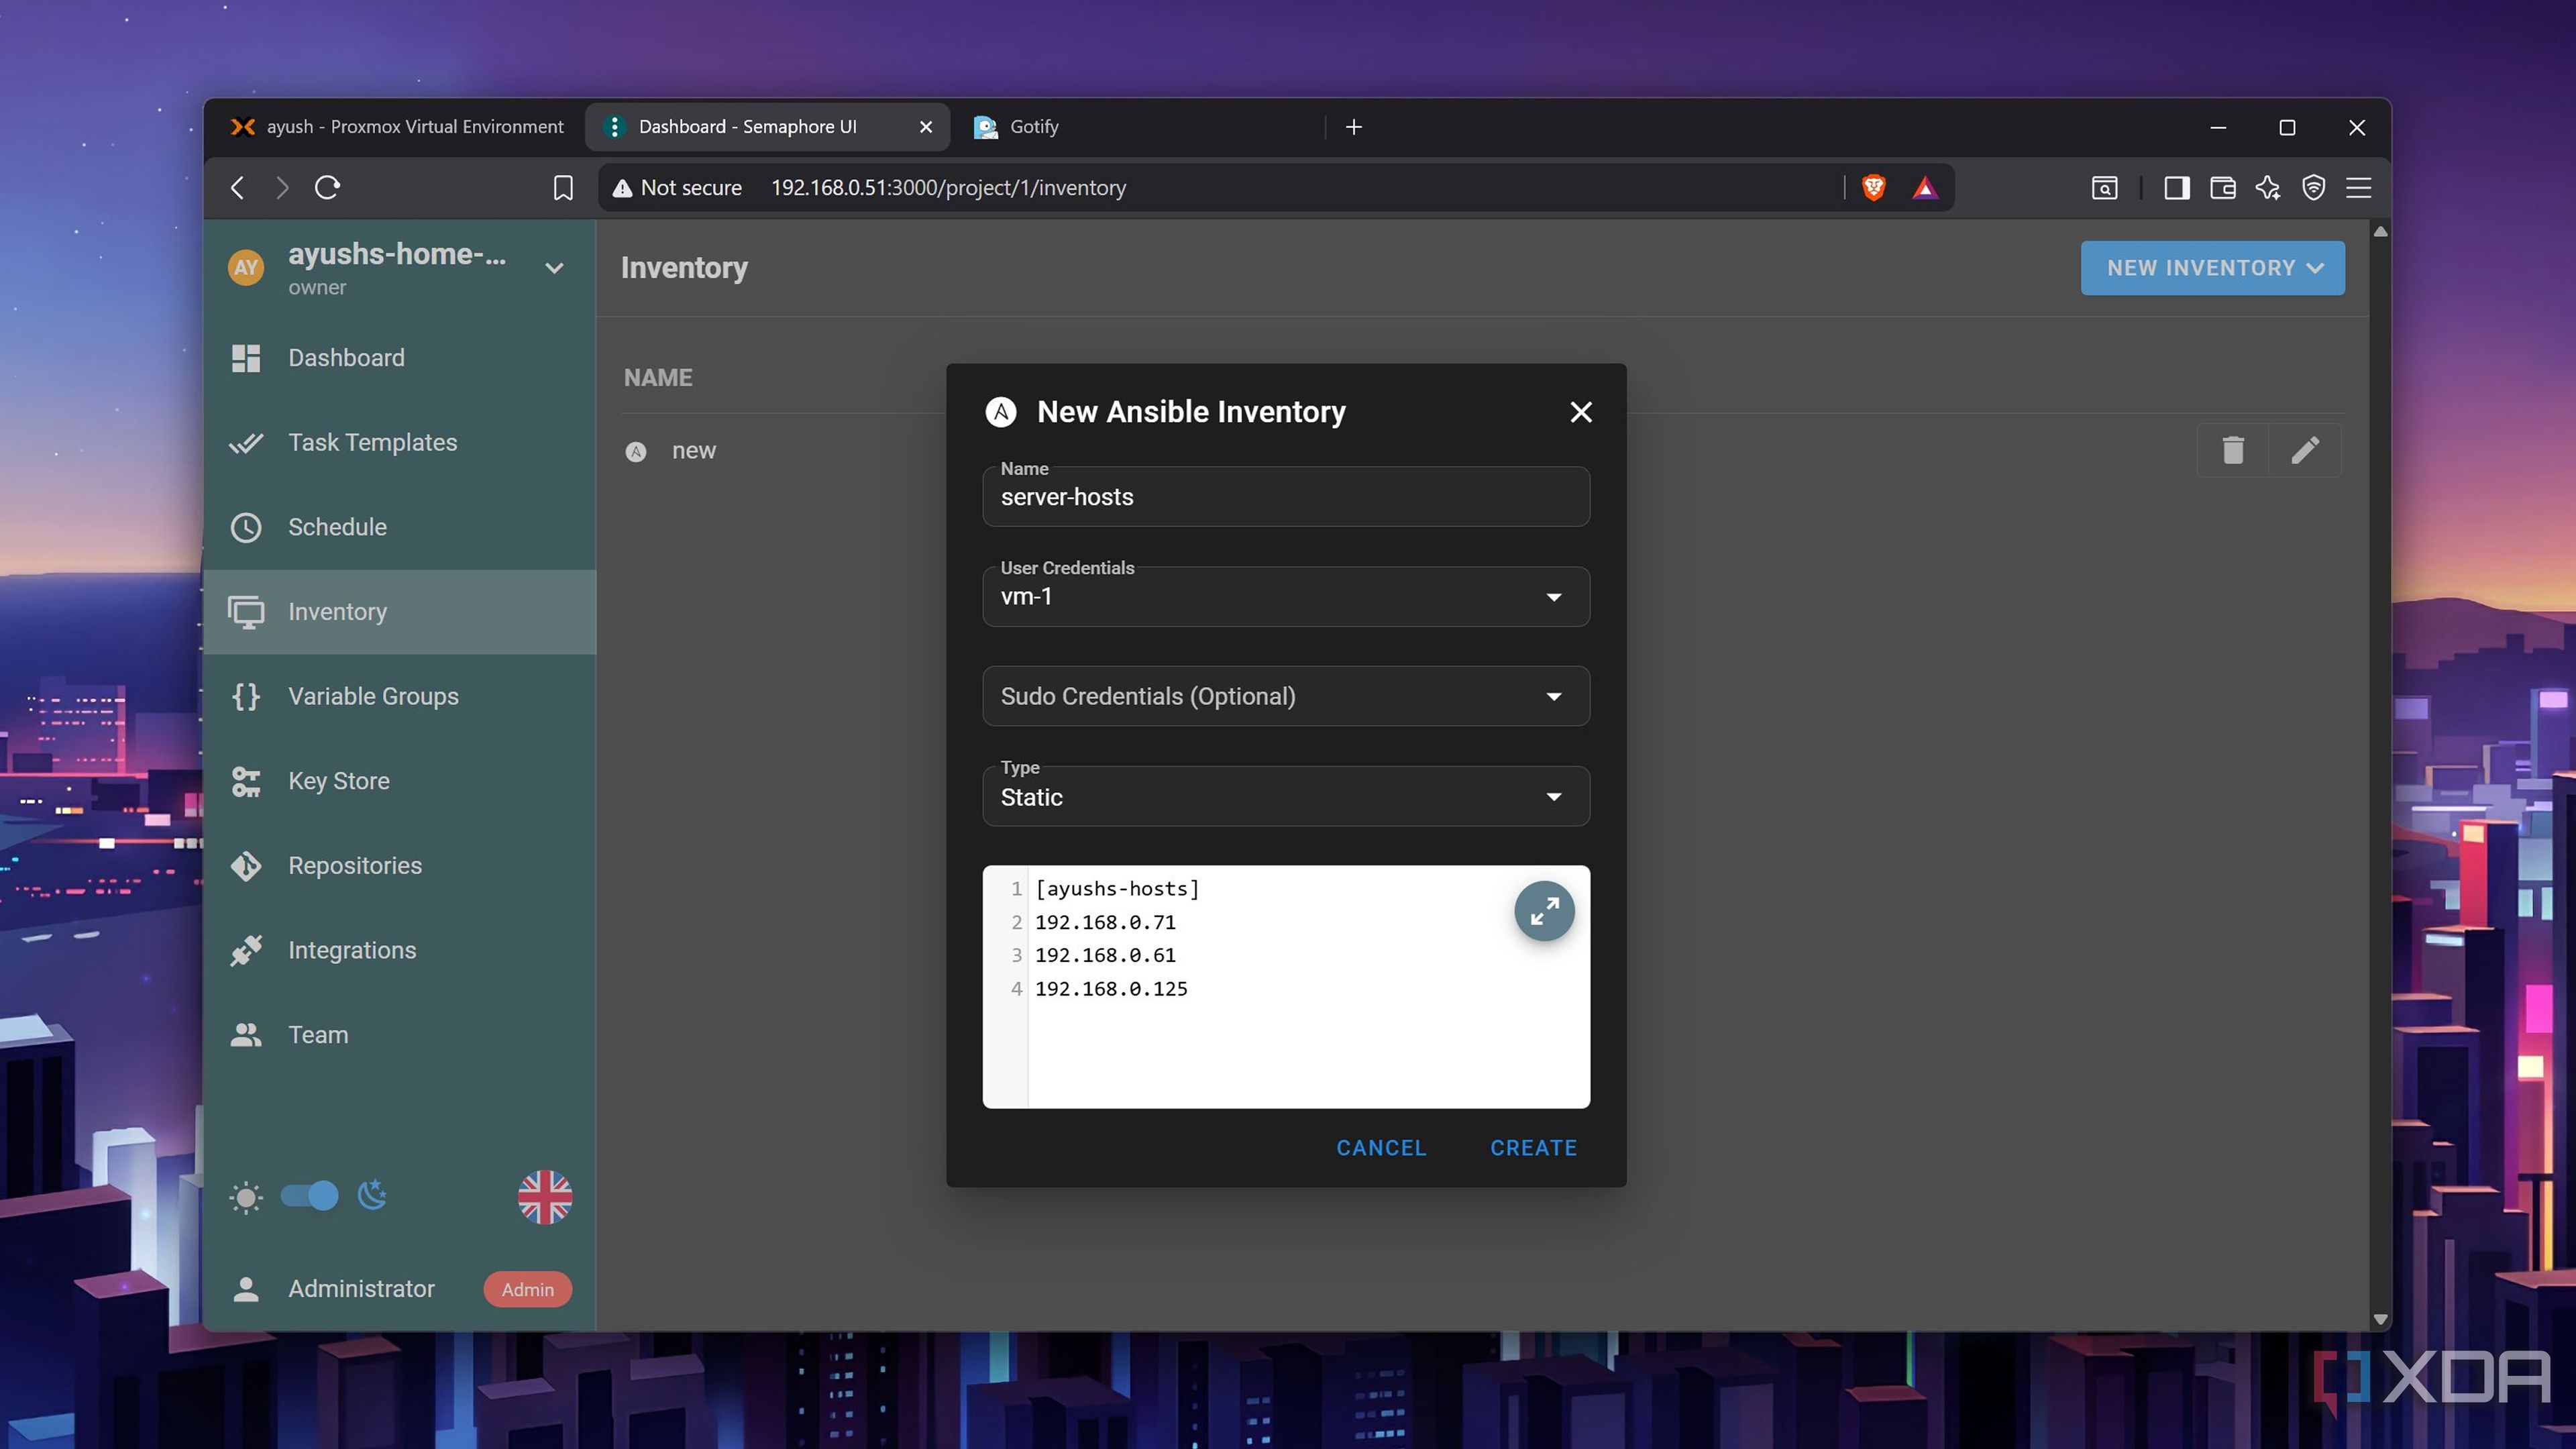Delete the 'new' inventory with trash icon
Viewport: 2576px width, 1449px height.
2232,450
